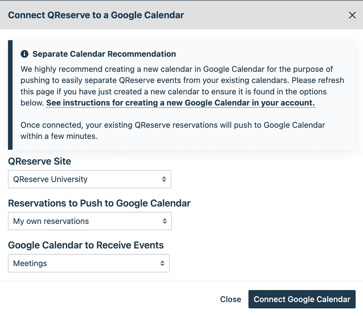Dismiss the dialog using the X icon

352,15
